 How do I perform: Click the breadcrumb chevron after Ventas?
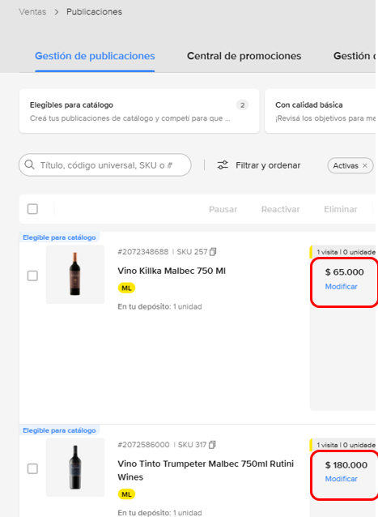coord(57,12)
